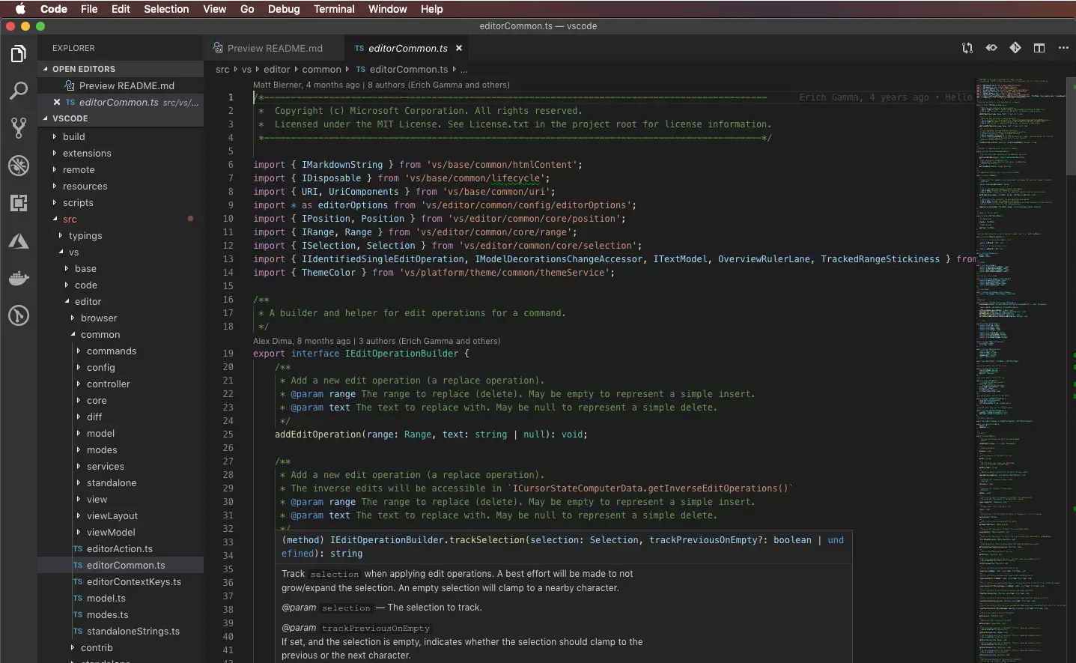Open editorContextKeys.ts in the file tree
The height and width of the screenshot is (663, 1076).
[x=133, y=582]
